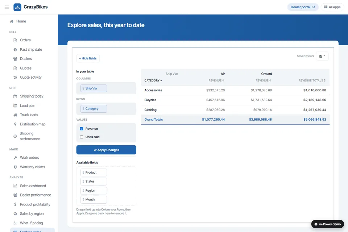Open Distribution map in sidebar
Viewport: 348px width, 232px height.
pos(33,124)
